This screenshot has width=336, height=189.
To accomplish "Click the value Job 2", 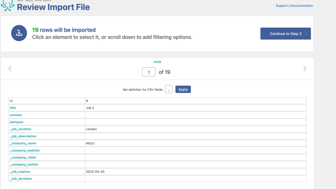I will (x=90, y=108).
